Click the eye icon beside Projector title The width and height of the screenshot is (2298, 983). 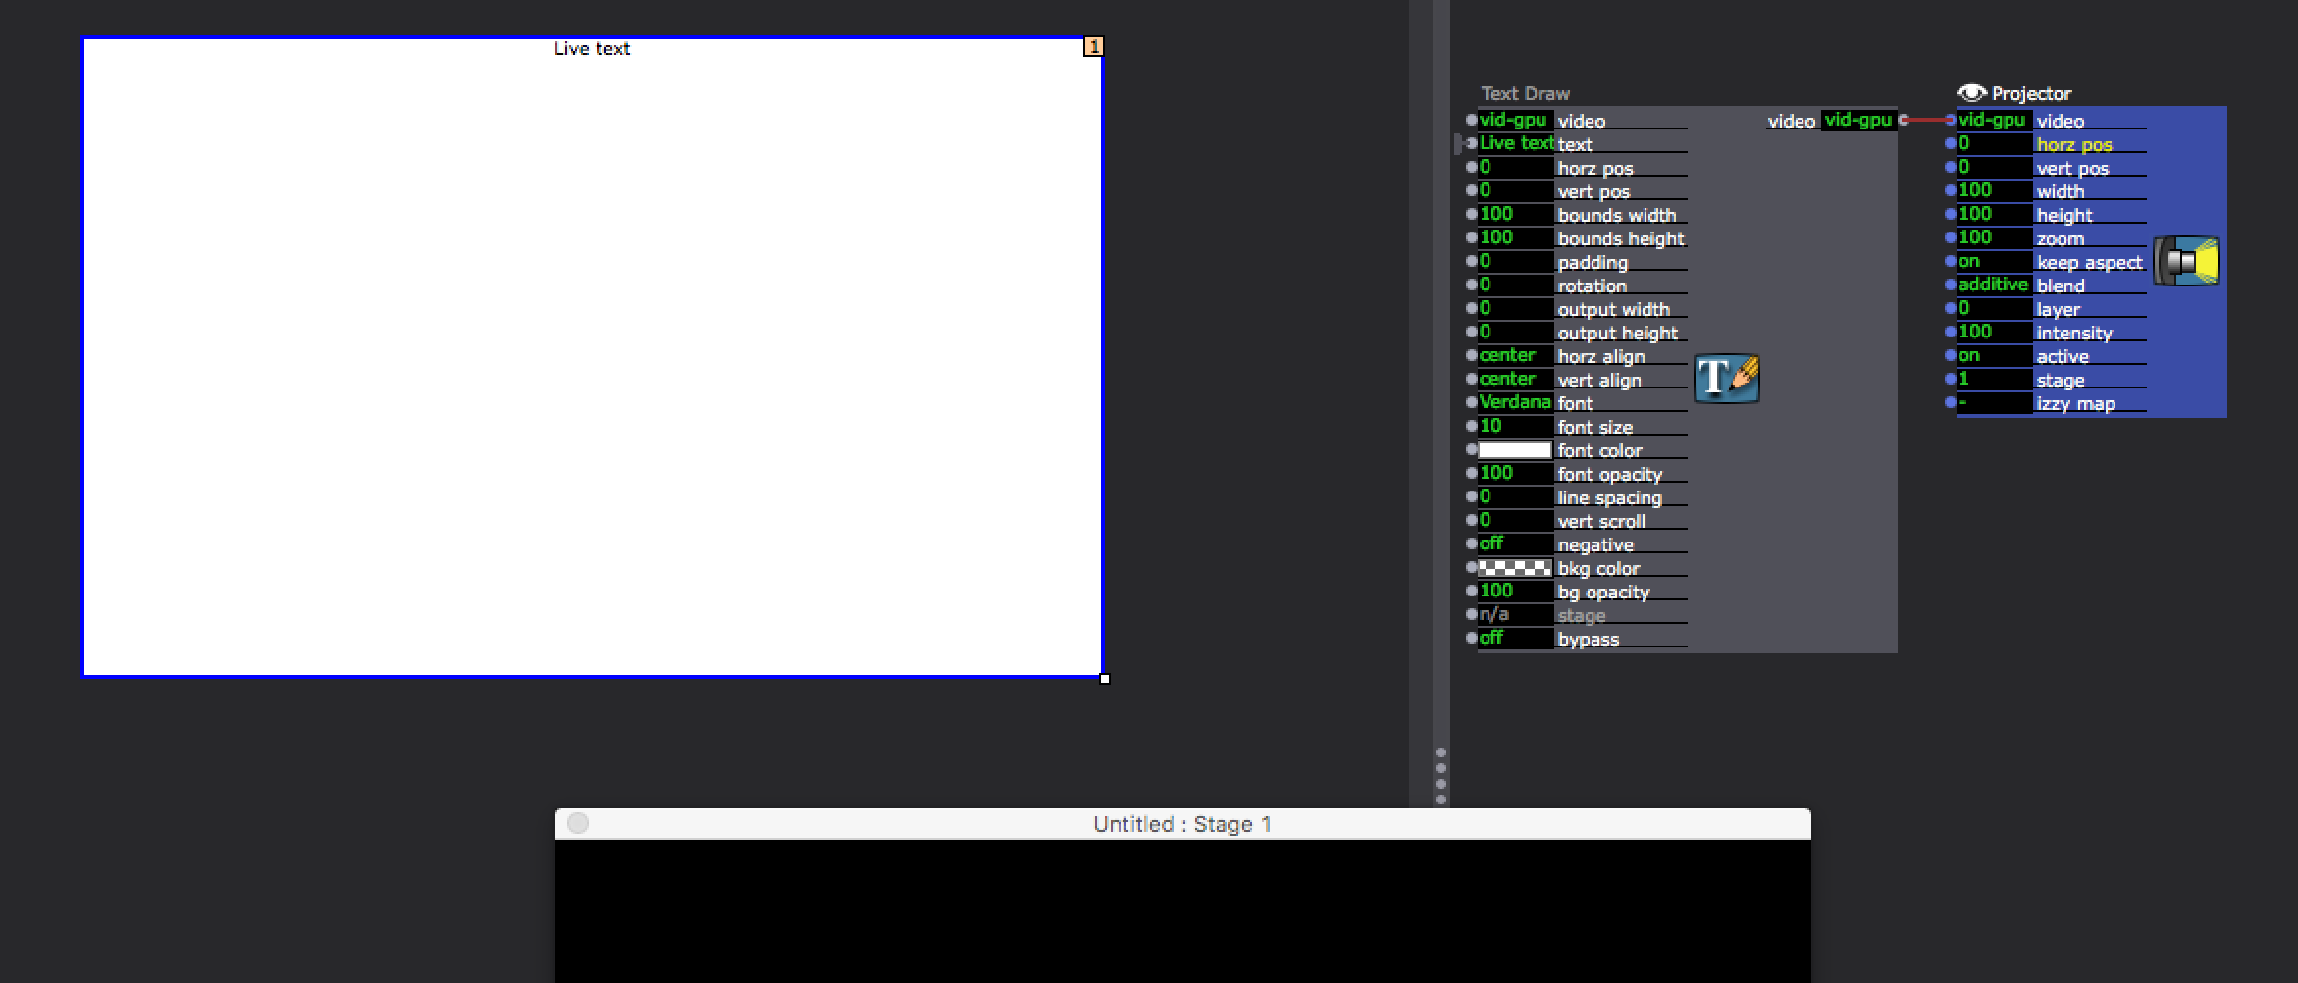click(1971, 93)
